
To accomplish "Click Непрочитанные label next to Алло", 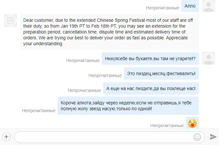I will pos(162,8).
